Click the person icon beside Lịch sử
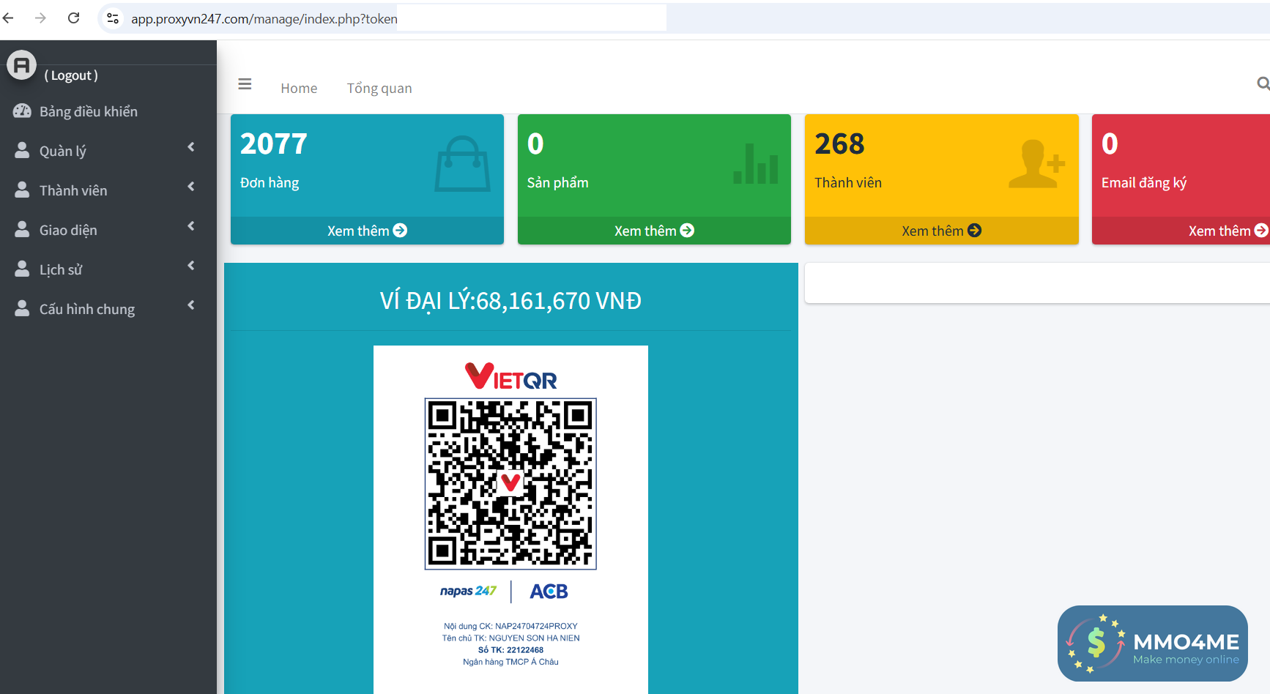The height and width of the screenshot is (694, 1270). tap(23, 269)
